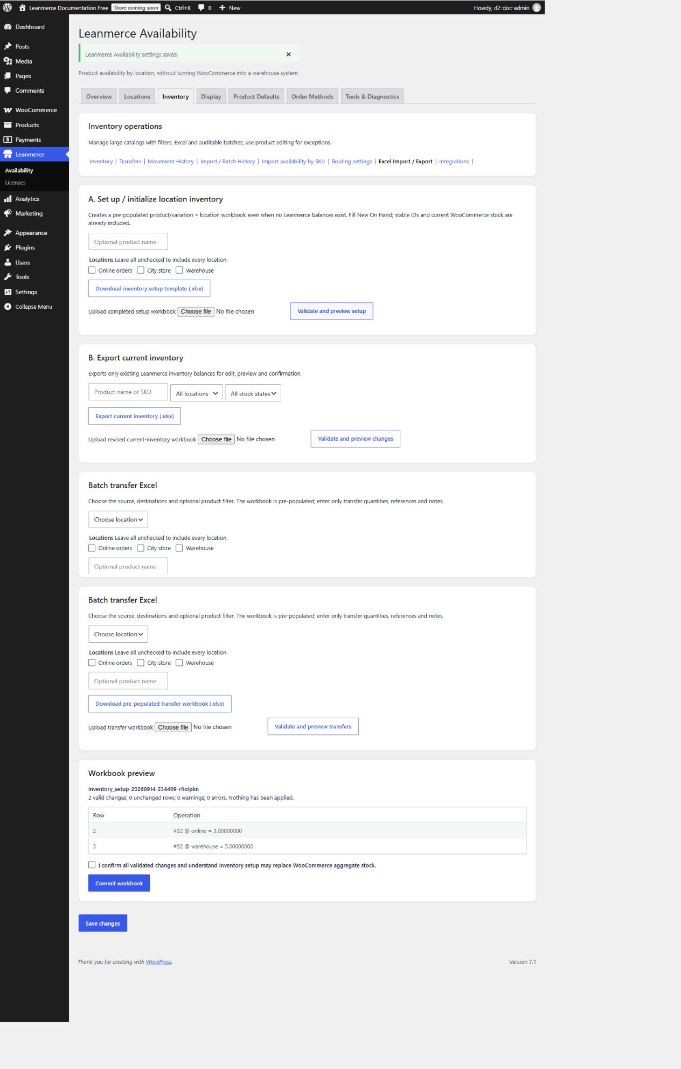Click the Media icon in sidebar
The height and width of the screenshot is (1069, 681).
8,61
